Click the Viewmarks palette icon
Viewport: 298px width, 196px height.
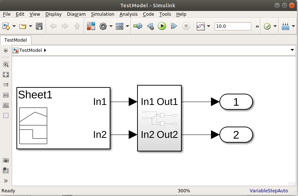(6, 170)
